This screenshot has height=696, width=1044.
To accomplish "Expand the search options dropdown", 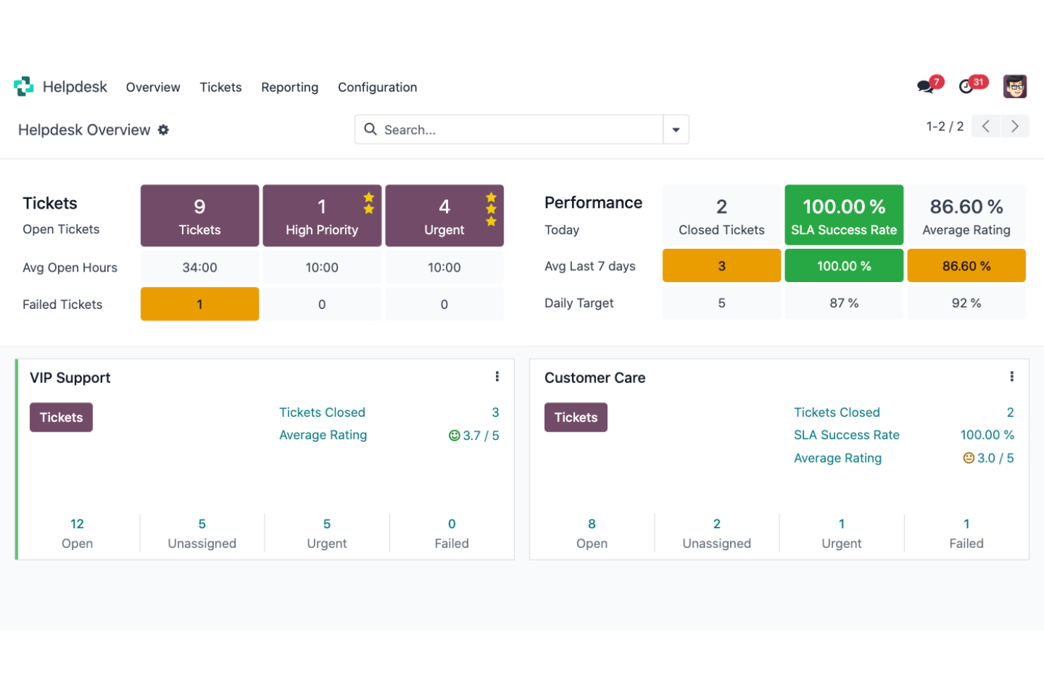I will coord(676,130).
